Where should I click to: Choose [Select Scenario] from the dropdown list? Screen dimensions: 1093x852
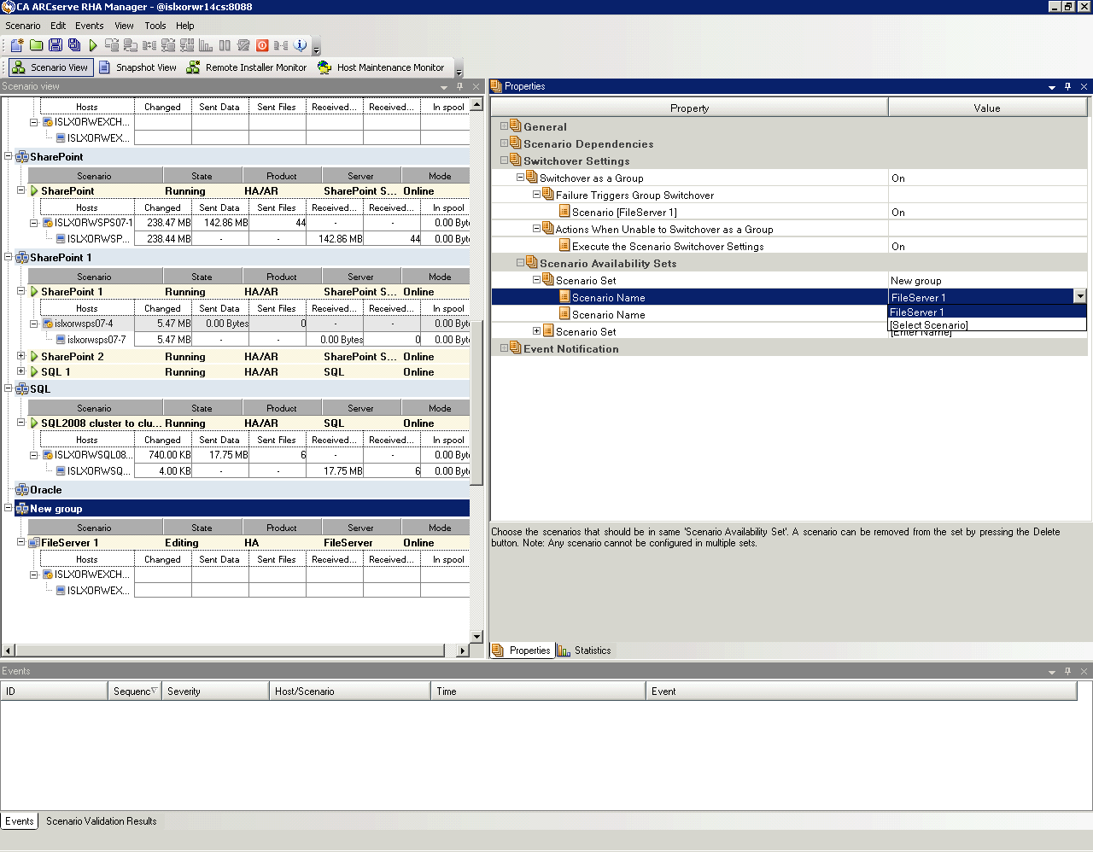pyautogui.click(x=929, y=325)
